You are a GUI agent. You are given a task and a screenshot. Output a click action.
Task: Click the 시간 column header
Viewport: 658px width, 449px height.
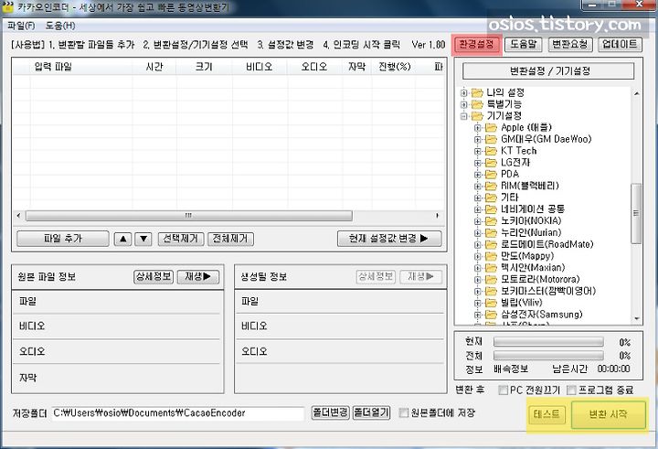pos(154,67)
